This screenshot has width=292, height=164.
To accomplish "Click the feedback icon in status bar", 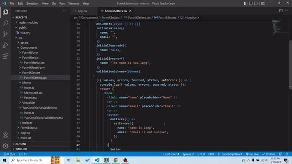I will 280,154.
